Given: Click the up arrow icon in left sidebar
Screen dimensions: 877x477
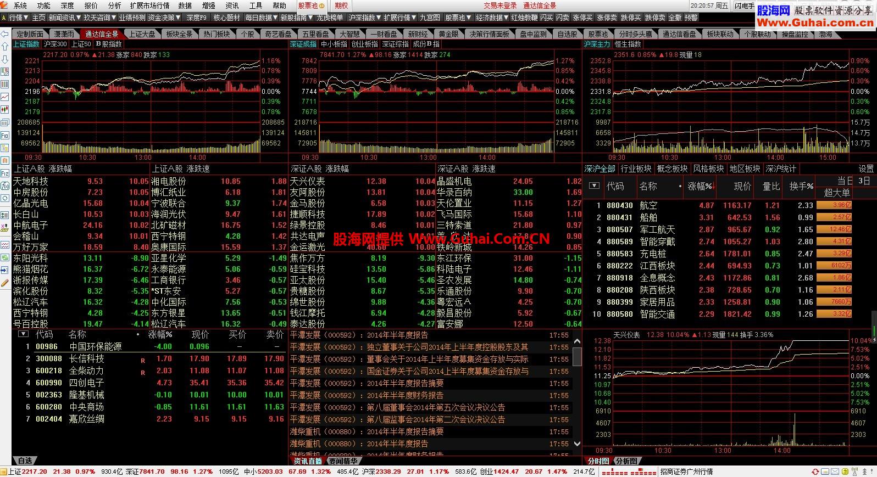Looking at the screenshot, I should pos(4,47).
